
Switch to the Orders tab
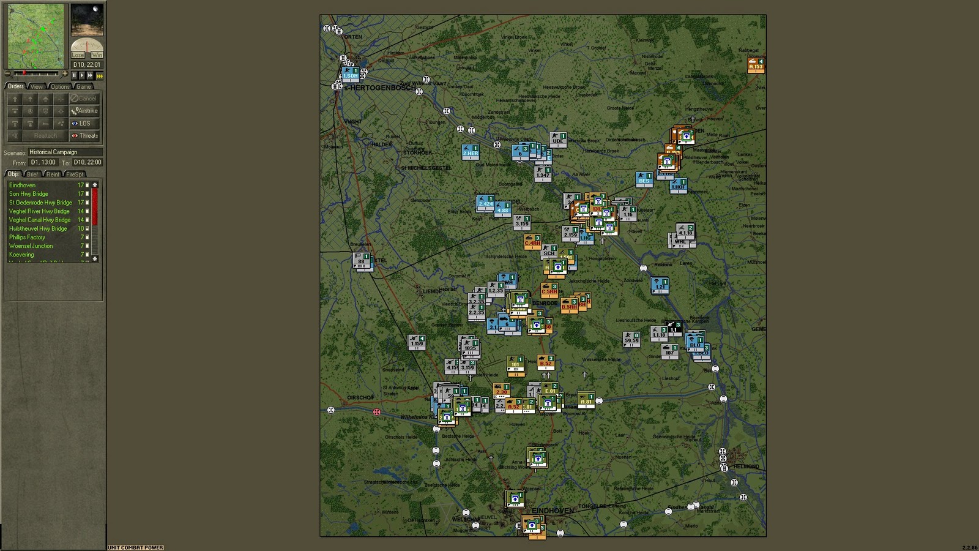click(15, 86)
